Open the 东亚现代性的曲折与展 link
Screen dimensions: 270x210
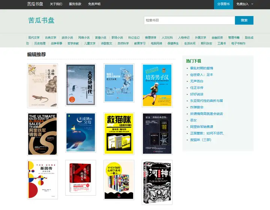207,101
